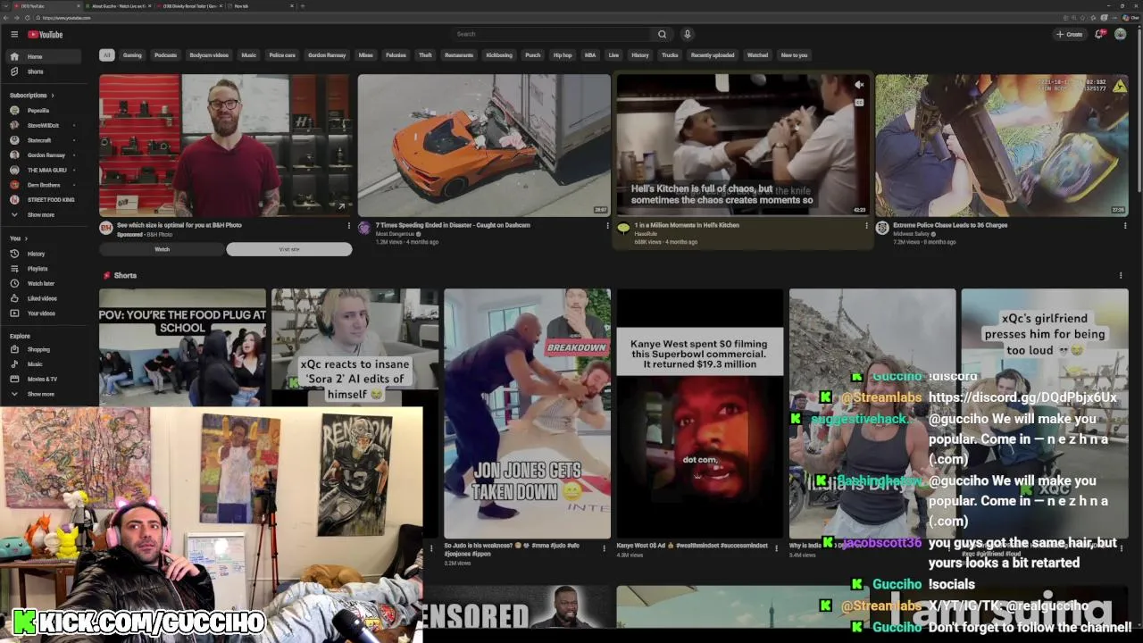Viewport: 1143px width, 643px height.
Task: Open Jon Jones Gets Taken Down short
Action: click(x=527, y=413)
